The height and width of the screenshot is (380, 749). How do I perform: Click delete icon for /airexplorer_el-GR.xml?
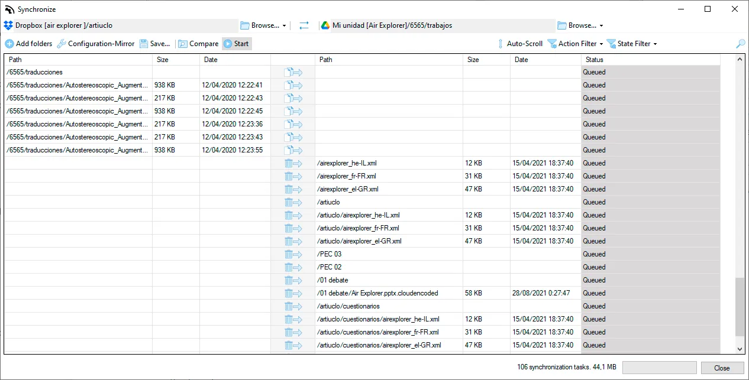[293, 189]
